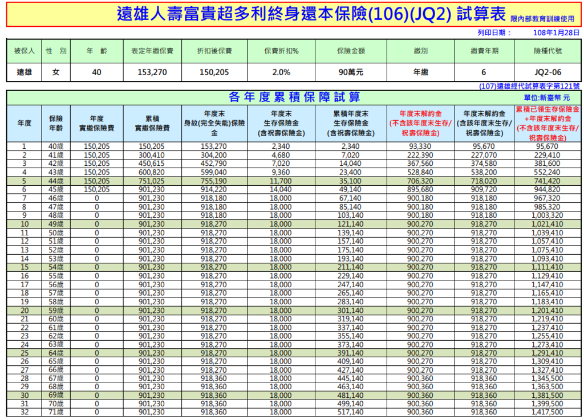Image resolution: width=584 pixels, height=420 pixels.
Task: Select the note 限內部教育訓練使用
Action: 542,19
